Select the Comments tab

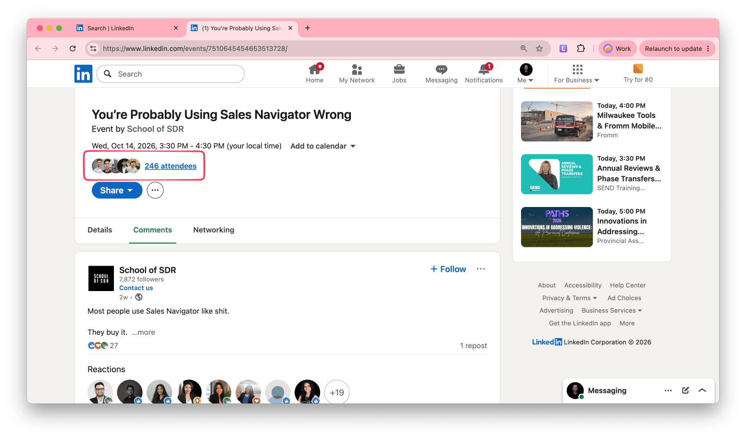(x=152, y=230)
